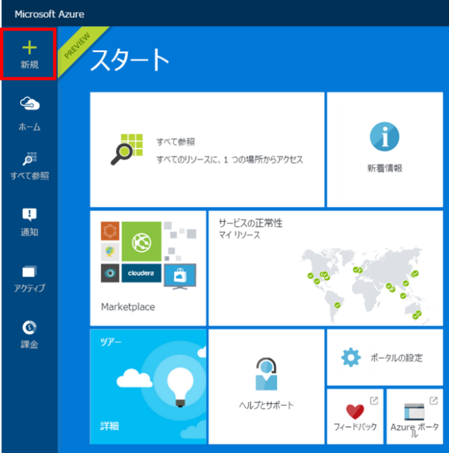Click the マイ リソース text

(239, 235)
